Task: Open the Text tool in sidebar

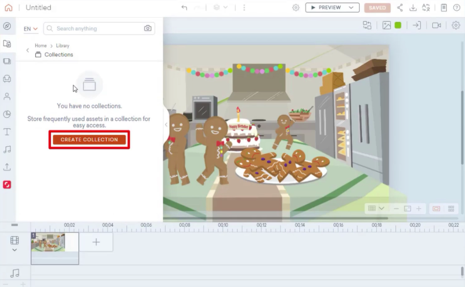Action: [x=7, y=132]
